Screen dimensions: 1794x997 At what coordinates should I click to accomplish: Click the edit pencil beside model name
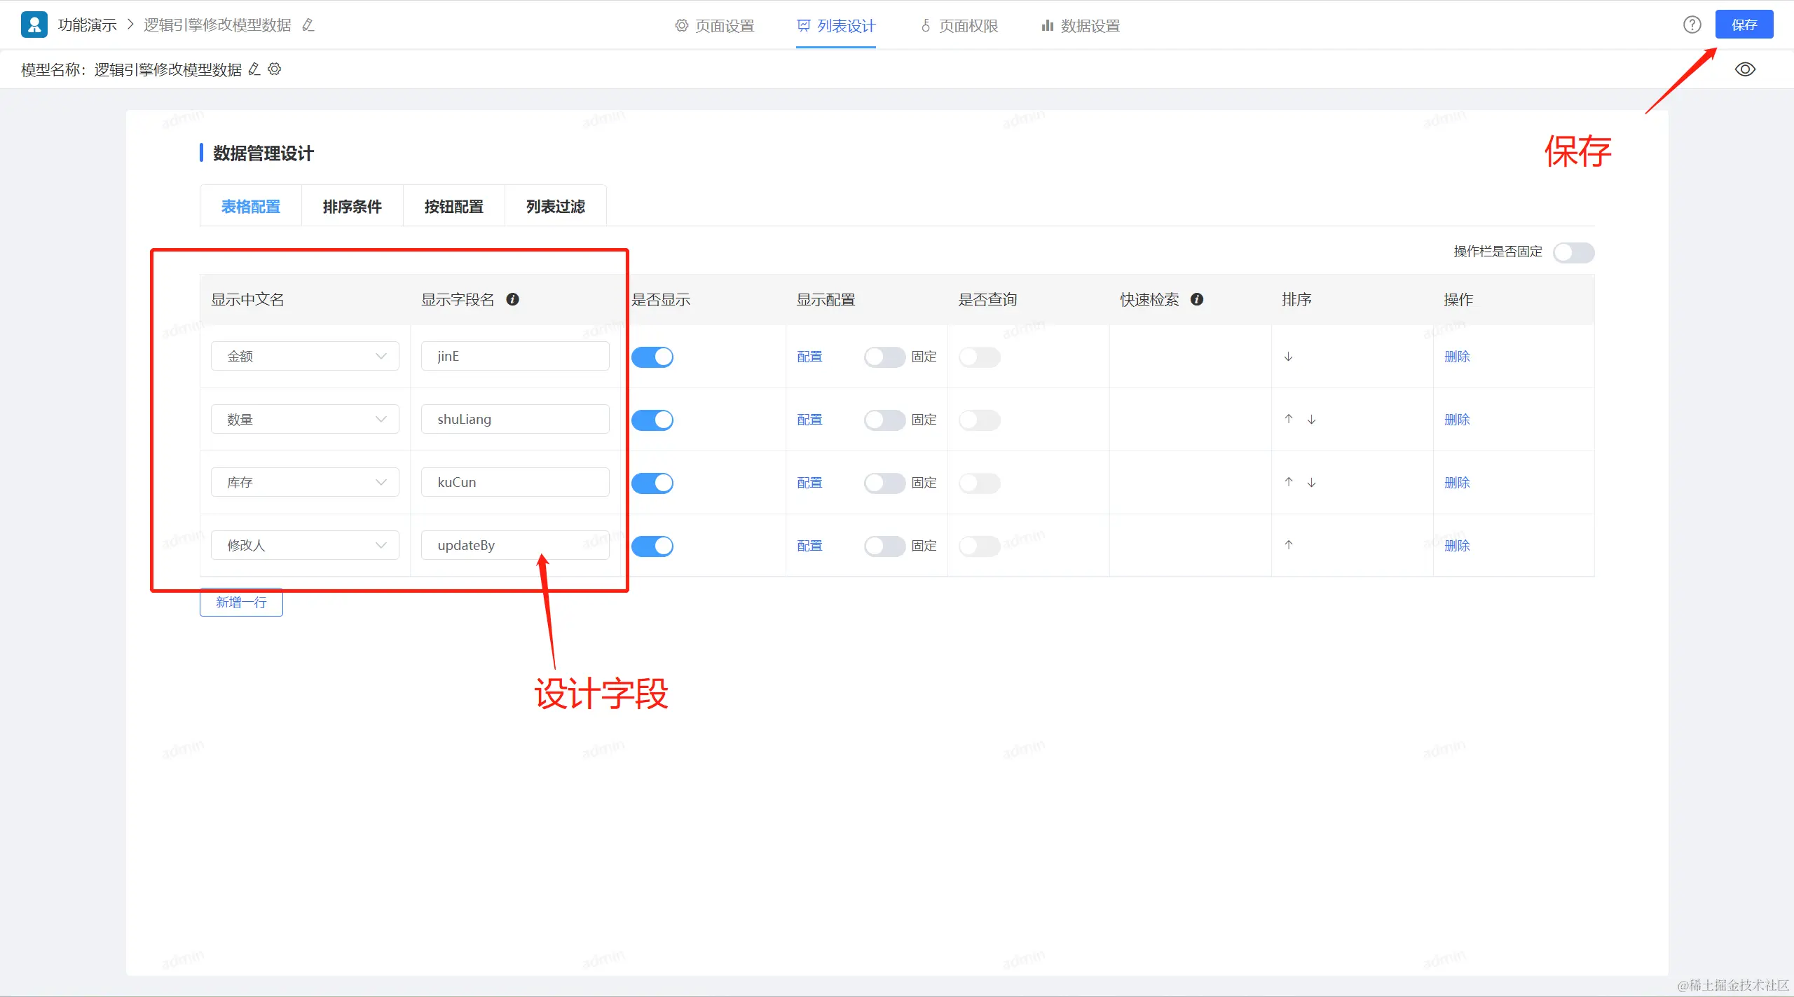click(x=254, y=69)
